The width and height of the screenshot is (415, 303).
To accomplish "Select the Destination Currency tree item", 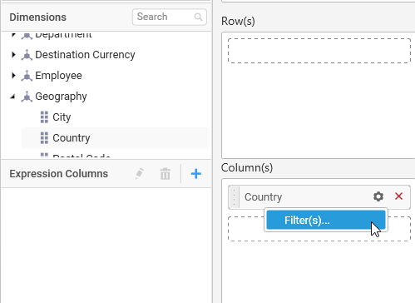I will tap(85, 55).
